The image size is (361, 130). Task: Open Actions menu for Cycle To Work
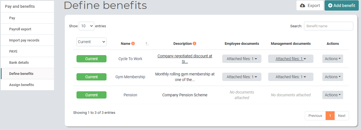333,59
